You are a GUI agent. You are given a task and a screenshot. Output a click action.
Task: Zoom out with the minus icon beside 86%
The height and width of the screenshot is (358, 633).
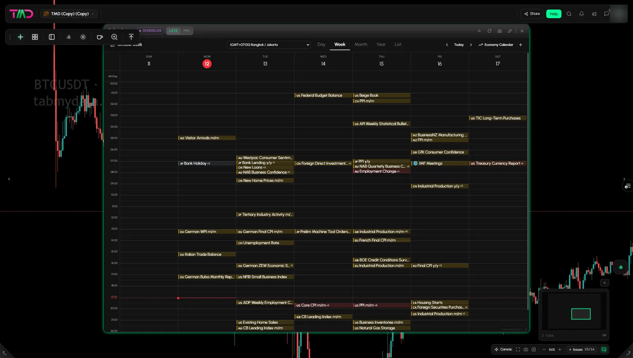[544, 349]
